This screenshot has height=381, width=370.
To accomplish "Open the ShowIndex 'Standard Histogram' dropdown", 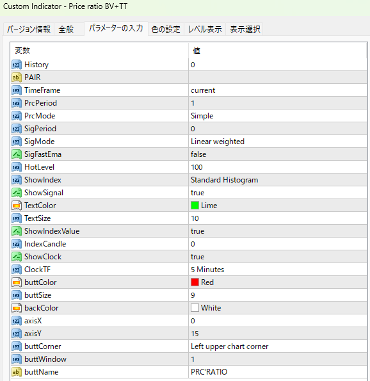I will click(x=278, y=180).
